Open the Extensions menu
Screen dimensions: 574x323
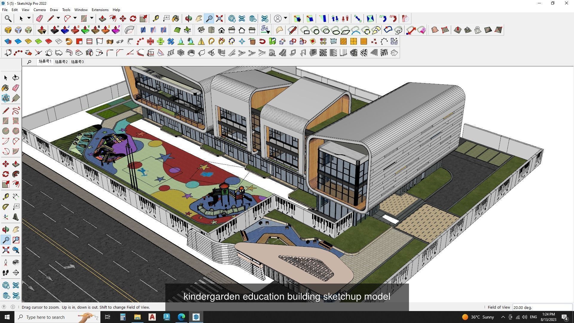100,10
